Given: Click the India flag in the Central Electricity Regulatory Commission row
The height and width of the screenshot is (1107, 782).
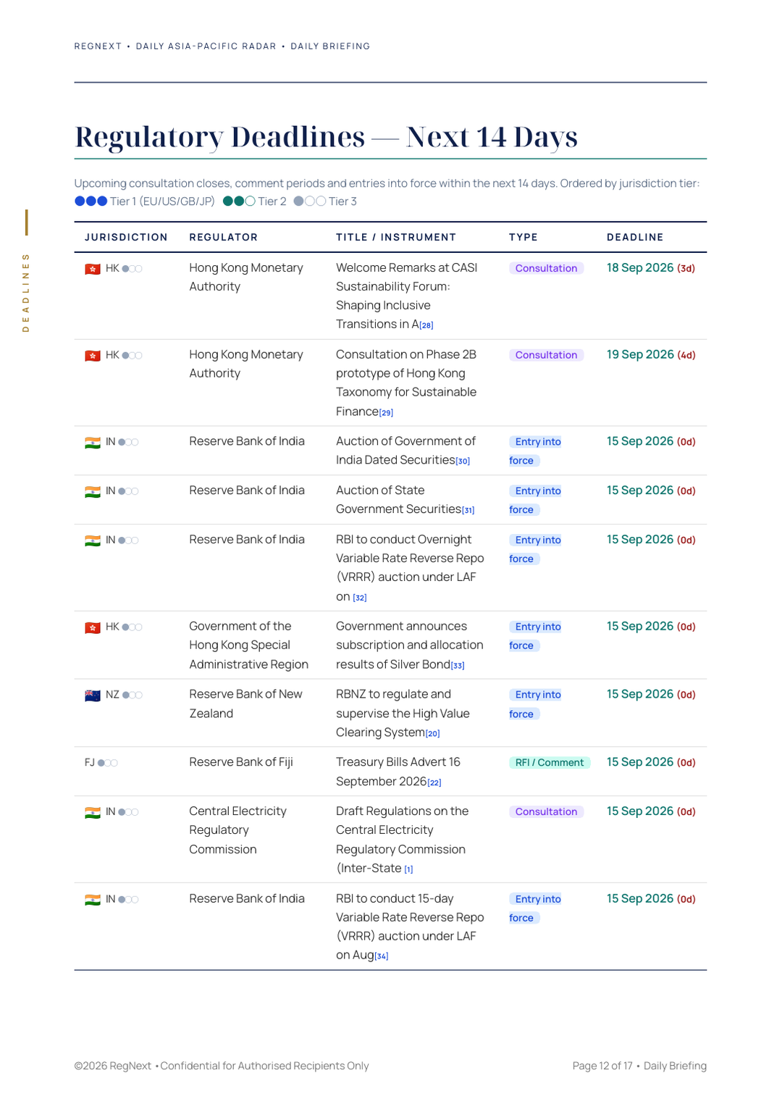Looking at the screenshot, I should [x=93, y=813].
